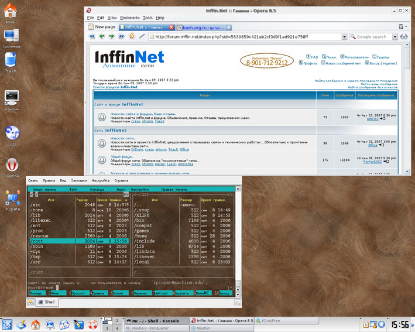Open the Konsole Закладки menu
Viewport: 415px width, 332px height.
point(78,180)
